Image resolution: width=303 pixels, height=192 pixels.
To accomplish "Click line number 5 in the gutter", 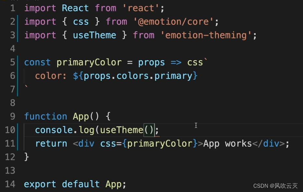I will tap(13, 62).
